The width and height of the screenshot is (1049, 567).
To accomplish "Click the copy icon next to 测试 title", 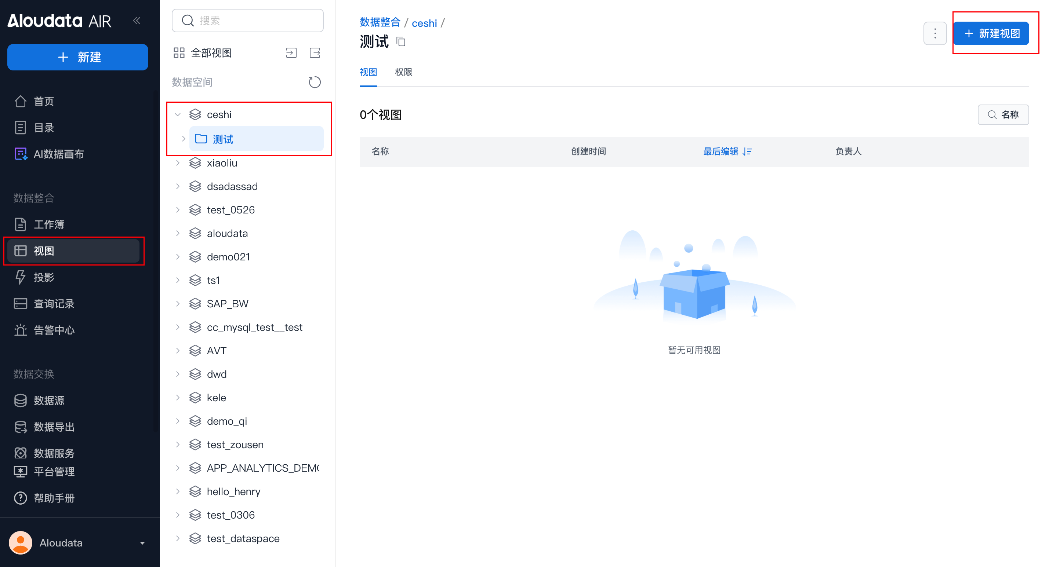I will click(x=401, y=41).
